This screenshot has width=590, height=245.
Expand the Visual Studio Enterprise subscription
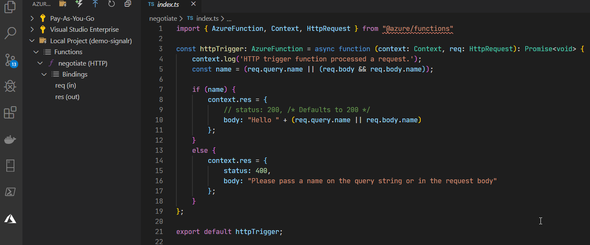pyautogui.click(x=32, y=30)
